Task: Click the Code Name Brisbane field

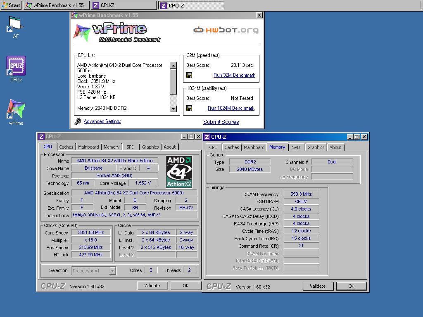Action: tap(94, 168)
